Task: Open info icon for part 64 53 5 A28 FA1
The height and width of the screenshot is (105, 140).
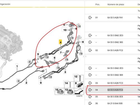Action: click(x=90, y=17)
